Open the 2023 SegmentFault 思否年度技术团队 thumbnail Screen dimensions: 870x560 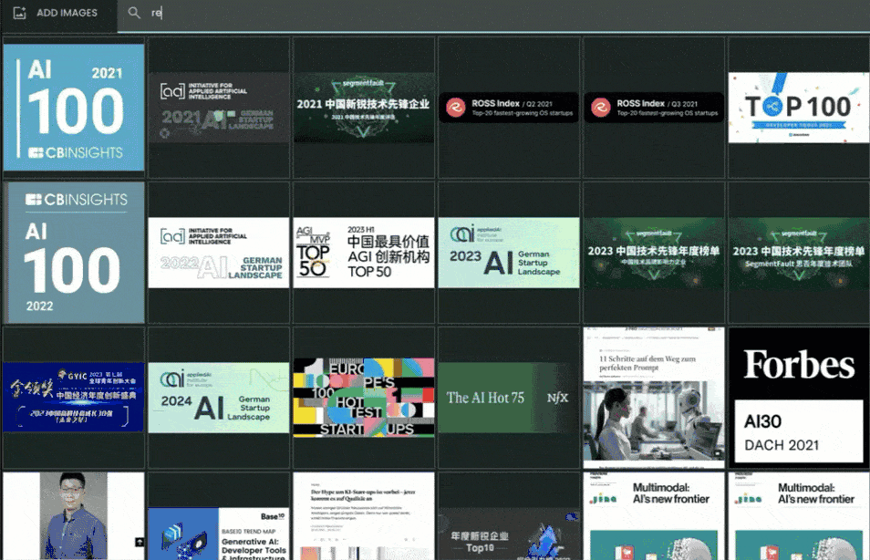799,253
